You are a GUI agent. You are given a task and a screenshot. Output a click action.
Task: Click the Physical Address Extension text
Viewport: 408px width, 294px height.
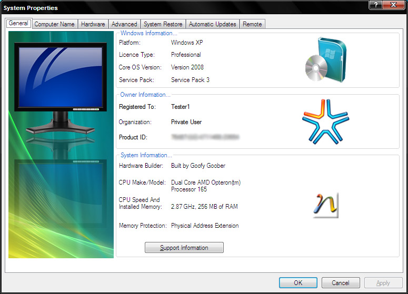(x=205, y=226)
